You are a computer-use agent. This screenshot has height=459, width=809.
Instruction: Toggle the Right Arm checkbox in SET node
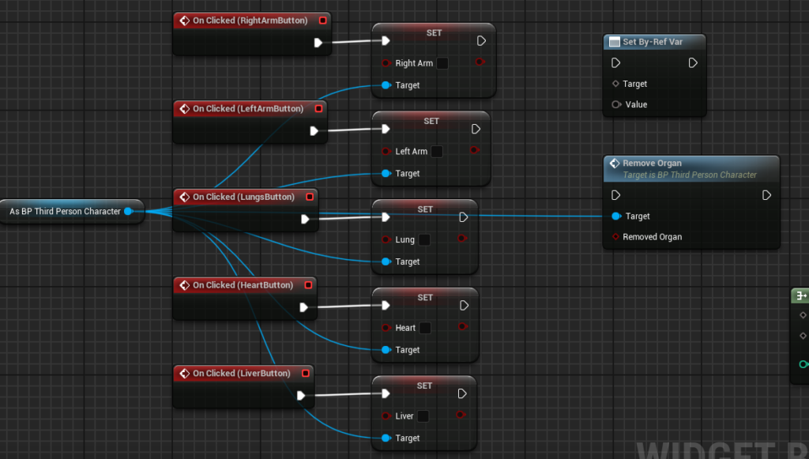[442, 63]
